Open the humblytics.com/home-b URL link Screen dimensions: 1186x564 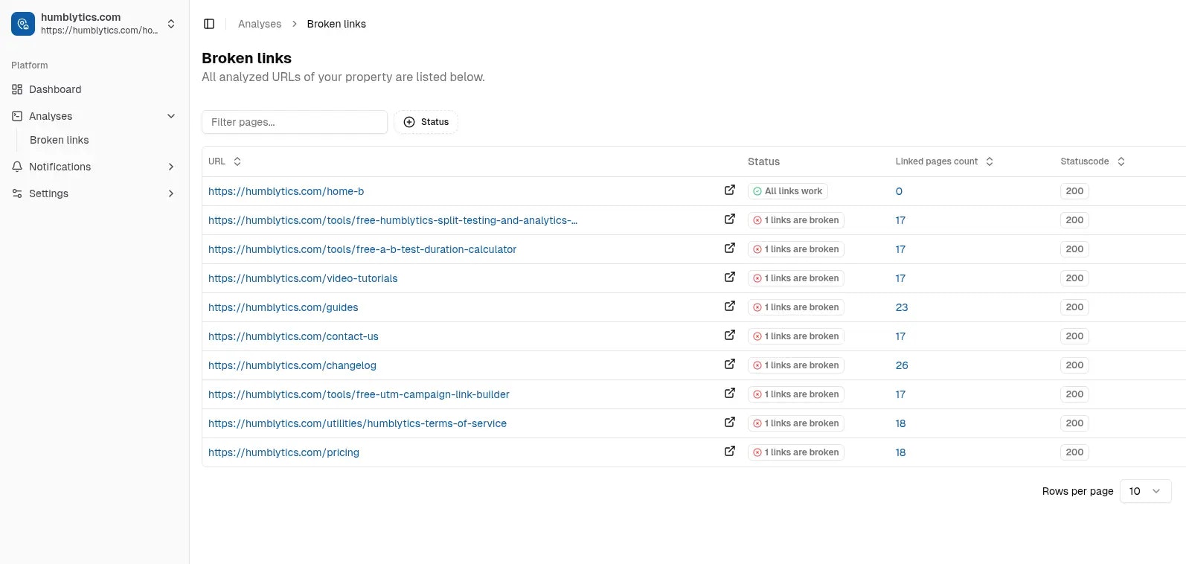click(x=286, y=191)
